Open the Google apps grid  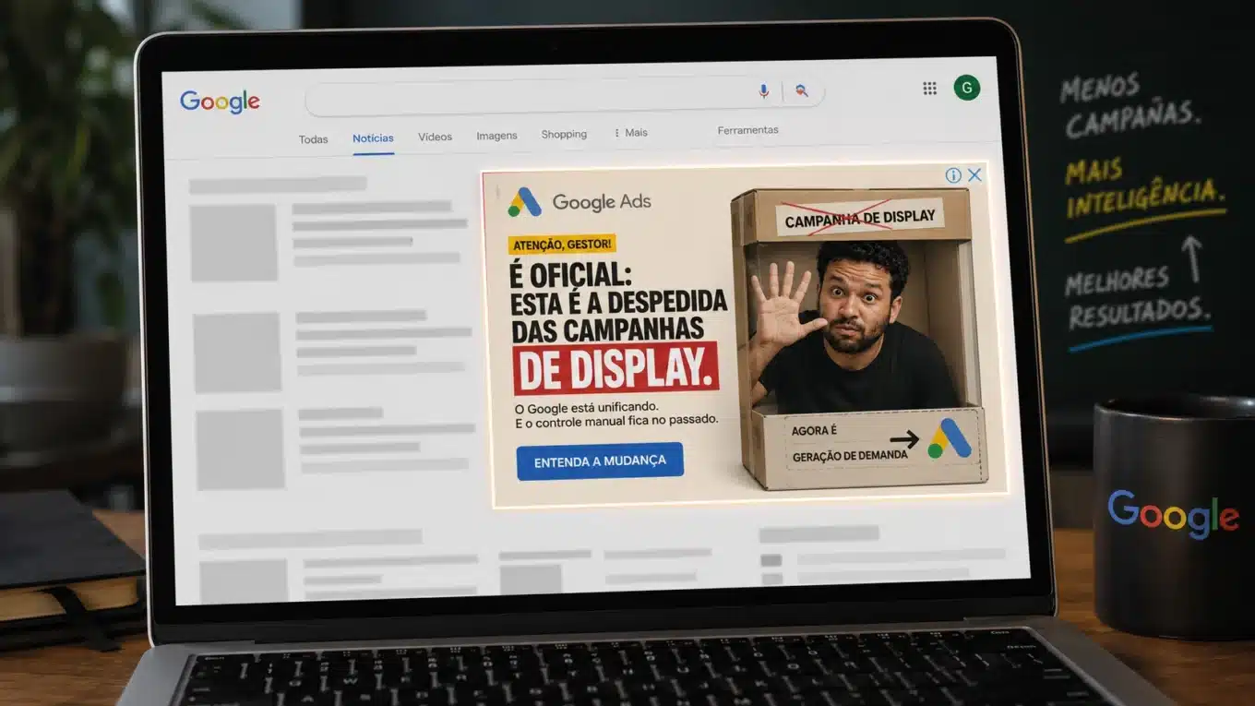coord(930,89)
